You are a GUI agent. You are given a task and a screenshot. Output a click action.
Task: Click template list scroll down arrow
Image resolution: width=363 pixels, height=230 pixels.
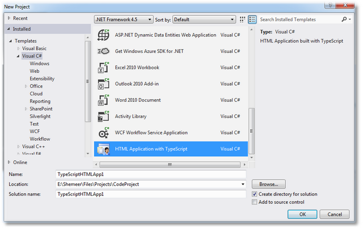click(x=251, y=158)
